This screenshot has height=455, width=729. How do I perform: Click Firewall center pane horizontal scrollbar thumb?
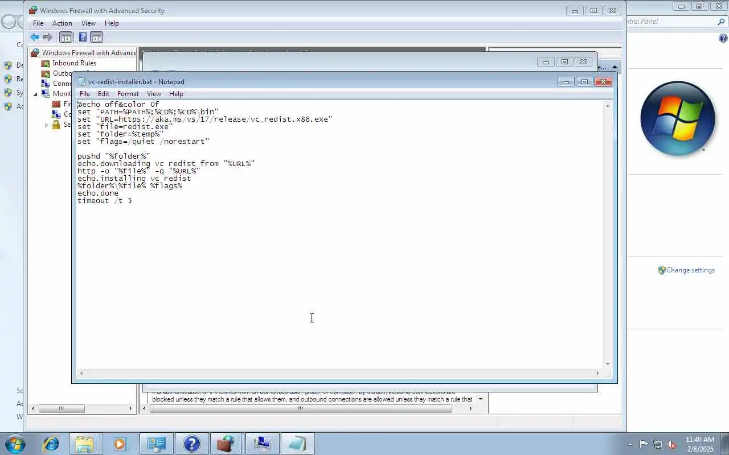(301, 408)
